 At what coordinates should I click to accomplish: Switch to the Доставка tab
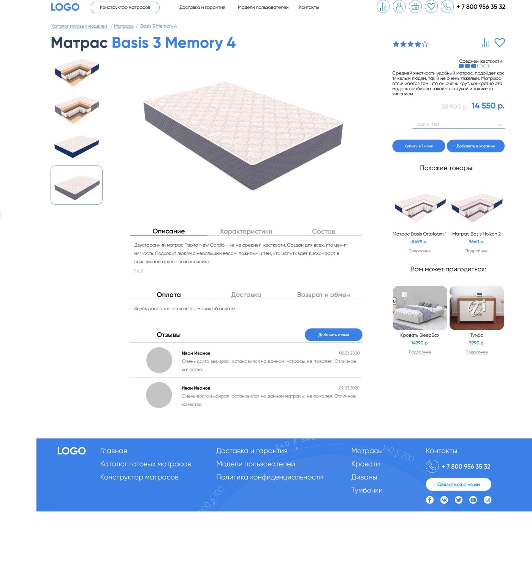[246, 295]
